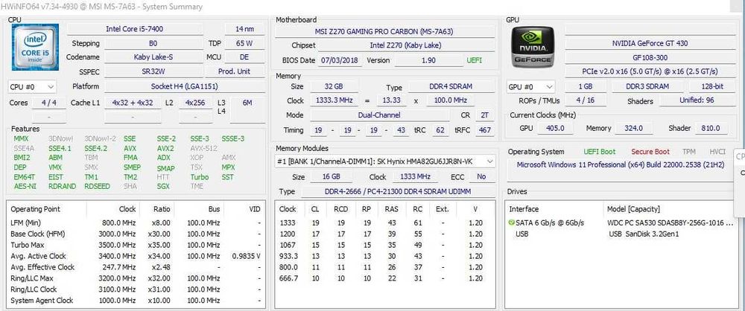Click the Avg. Active Clock VID 0.9835 V
This screenshot has height=311, width=745.
[246, 256]
